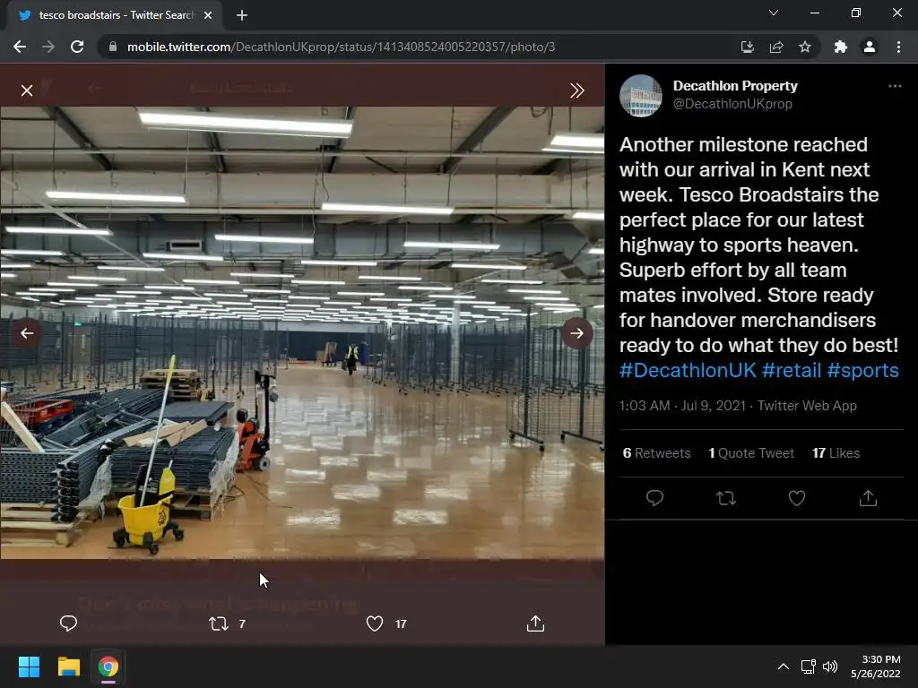The height and width of the screenshot is (688, 918).
Task: Open the tab search chevron in title bar
Action: [774, 13]
